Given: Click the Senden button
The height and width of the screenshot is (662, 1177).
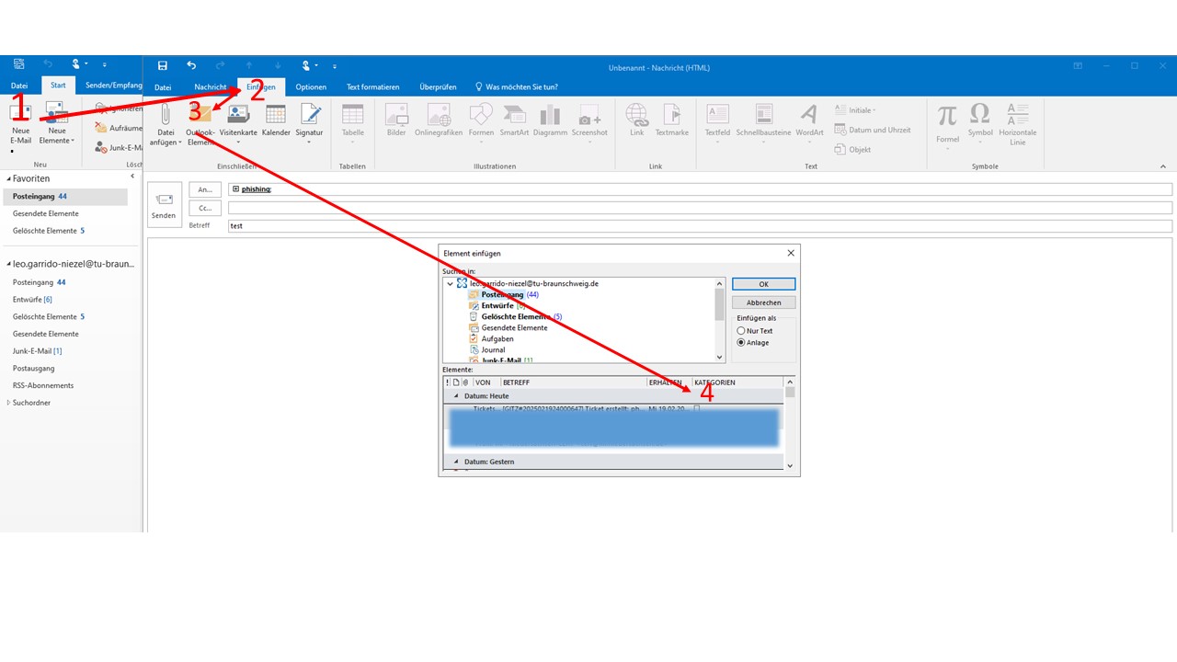Looking at the screenshot, I should [x=165, y=204].
